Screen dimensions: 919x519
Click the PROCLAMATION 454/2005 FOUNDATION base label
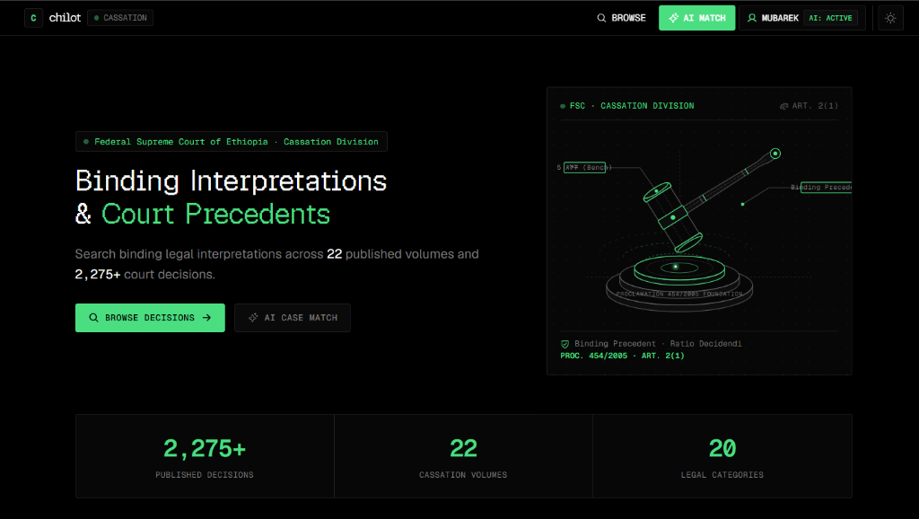pyautogui.click(x=679, y=295)
